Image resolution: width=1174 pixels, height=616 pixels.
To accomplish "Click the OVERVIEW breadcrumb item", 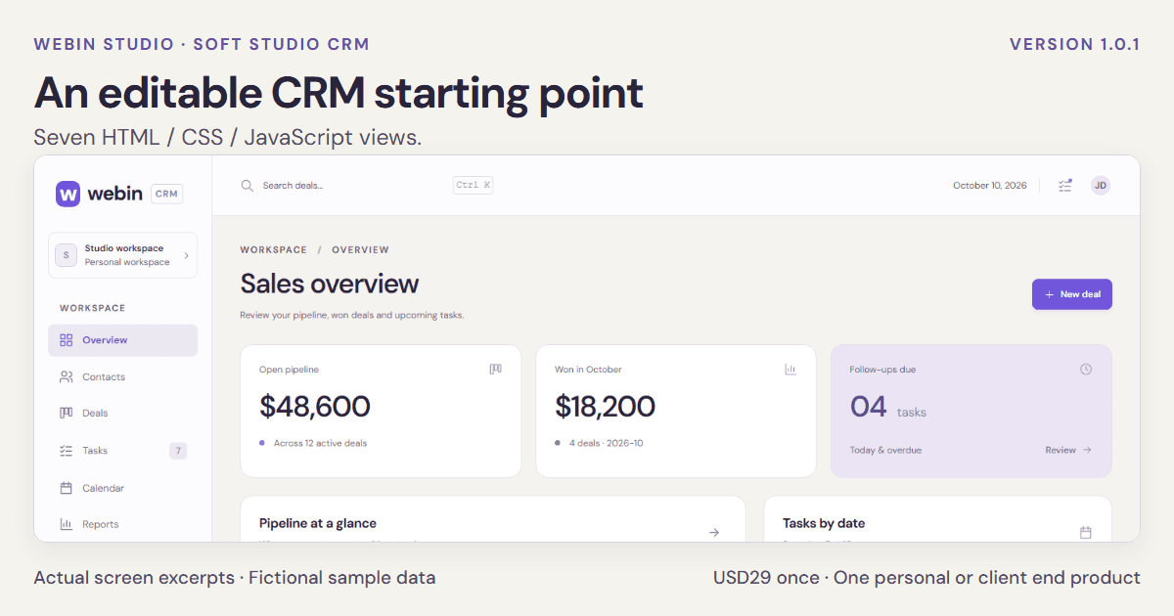I will (x=360, y=249).
